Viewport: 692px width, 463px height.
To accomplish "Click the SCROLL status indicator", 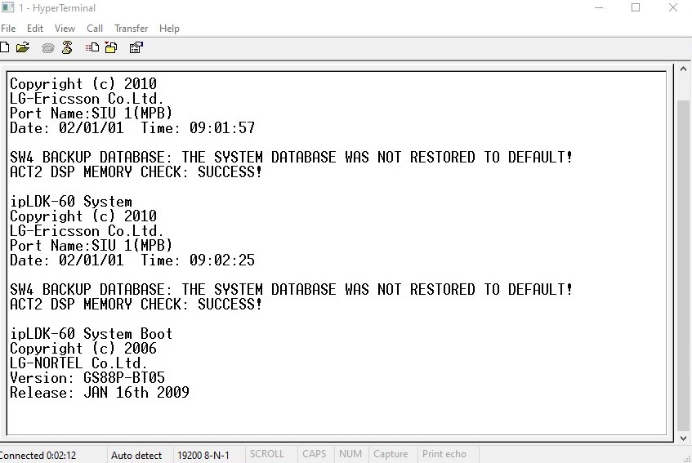I will tap(266, 454).
